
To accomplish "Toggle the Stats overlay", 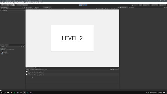I will pyautogui.click(x=112, y=9).
